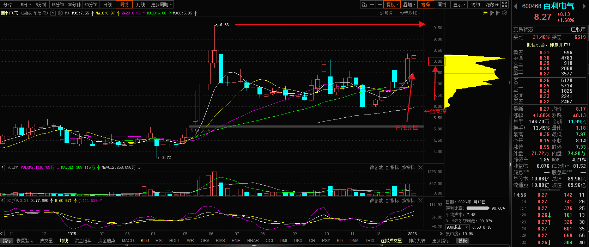Open 显示 display dropdown
The image size is (589, 247).
[459, 5]
